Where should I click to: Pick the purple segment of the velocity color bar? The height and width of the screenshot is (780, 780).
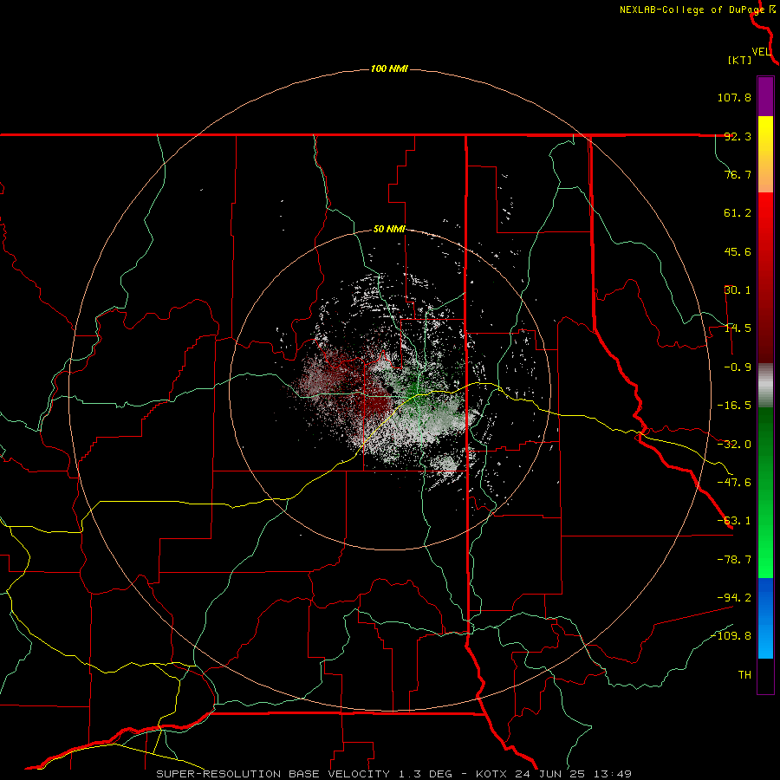click(765, 96)
